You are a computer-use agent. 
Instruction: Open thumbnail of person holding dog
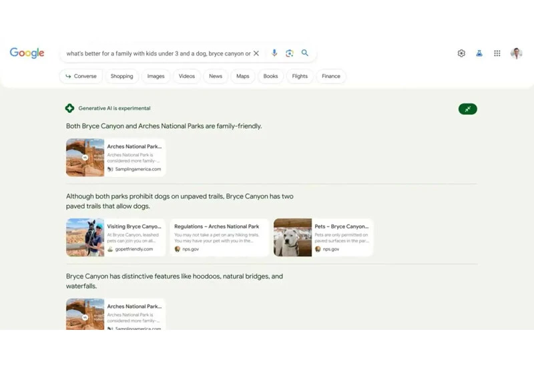point(85,238)
